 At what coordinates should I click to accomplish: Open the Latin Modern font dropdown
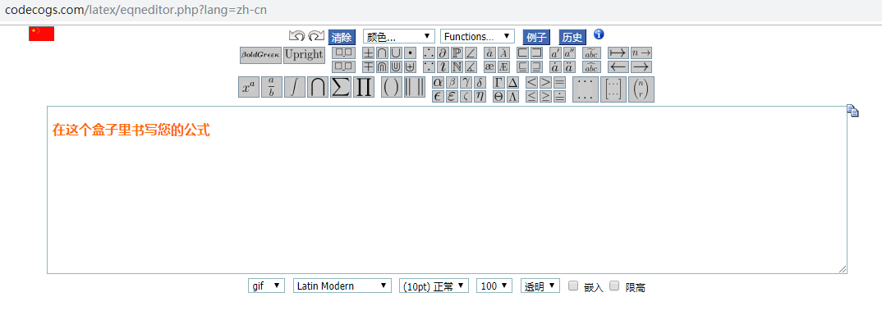click(342, 286)
